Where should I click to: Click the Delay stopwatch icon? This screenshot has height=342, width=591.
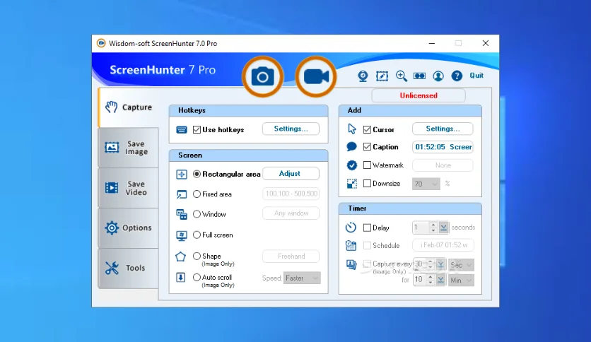[351, 227]
